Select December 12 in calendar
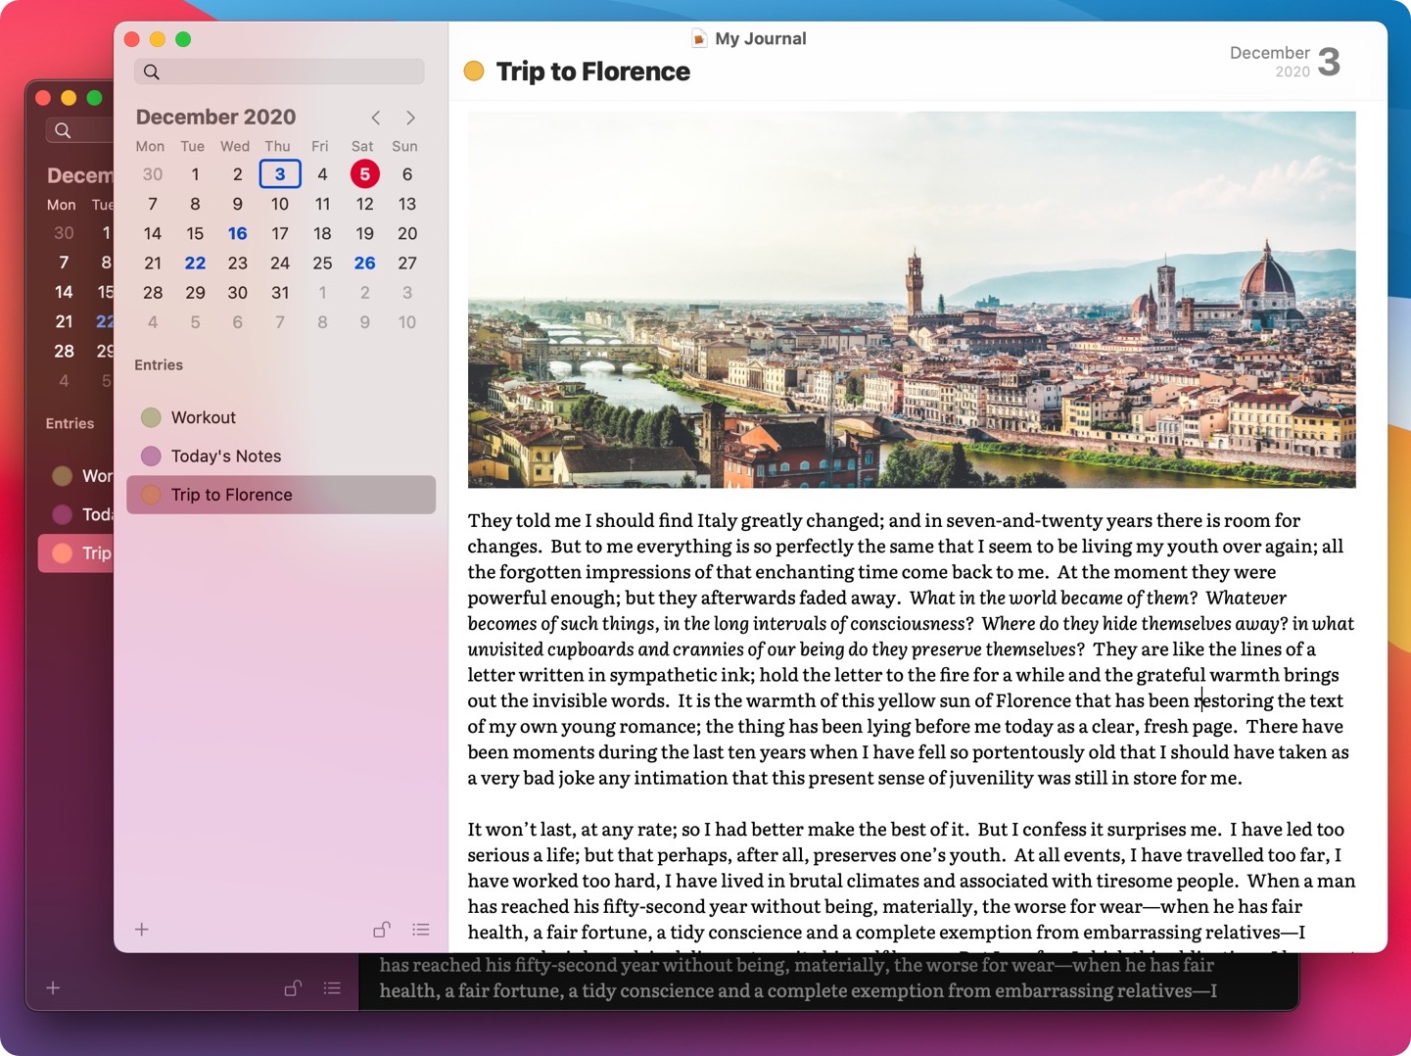The width and height of the screenshot is (1411, 1056). click(364, 204)
